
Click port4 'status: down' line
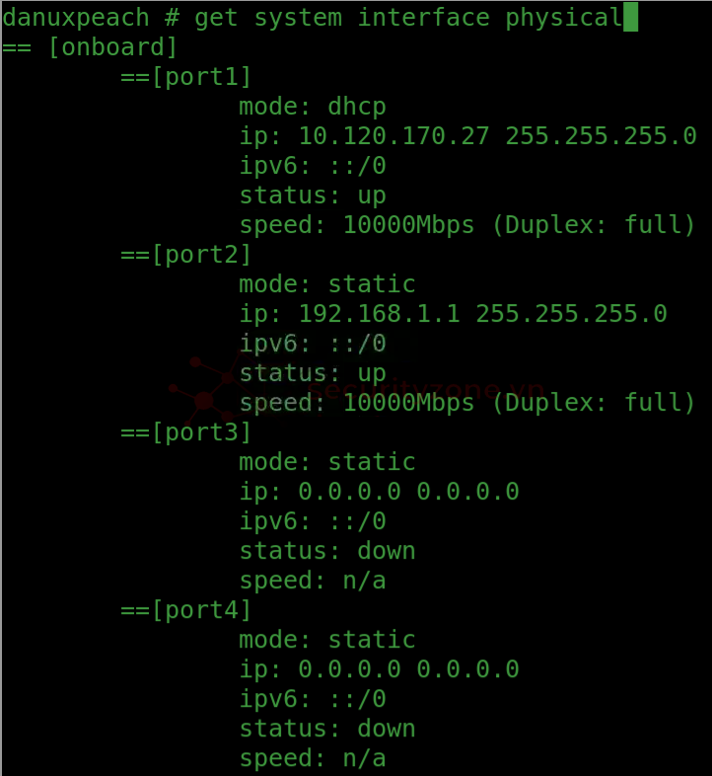pos(327,729)
